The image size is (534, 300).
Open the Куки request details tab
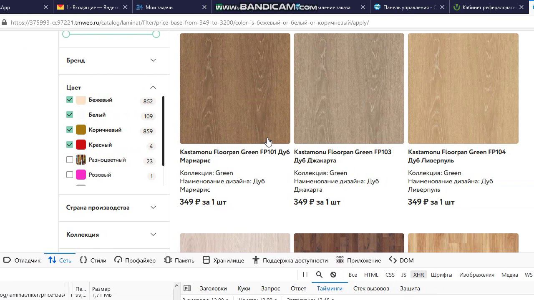tap(244, 288)
